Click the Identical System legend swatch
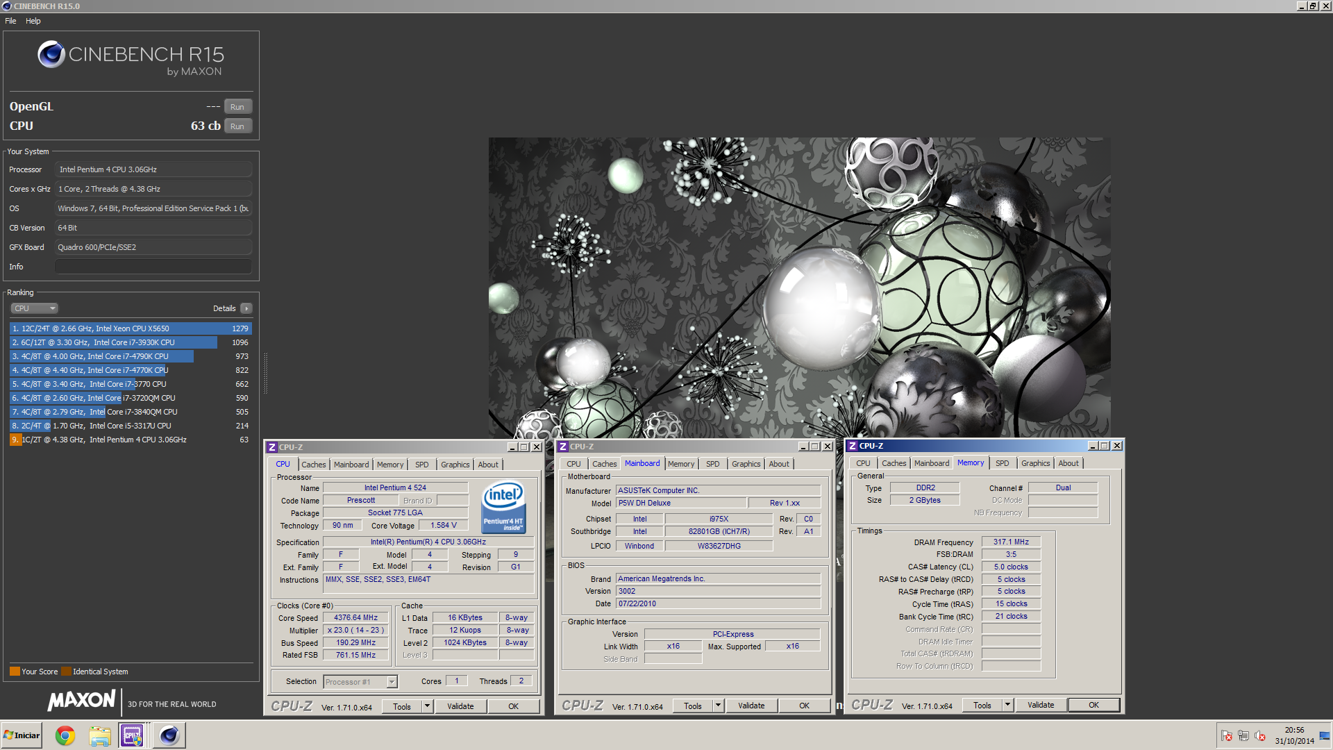 click(66, 672)
